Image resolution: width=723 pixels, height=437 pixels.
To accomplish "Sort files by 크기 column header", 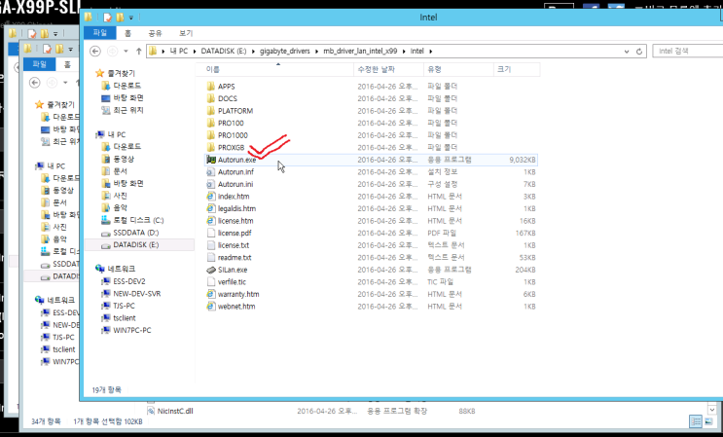I will (x=517, y=69).
